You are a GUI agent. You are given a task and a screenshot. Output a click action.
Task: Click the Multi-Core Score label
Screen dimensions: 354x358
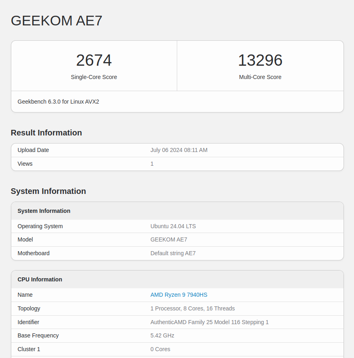pyautogui.click(x=260, y=77)
